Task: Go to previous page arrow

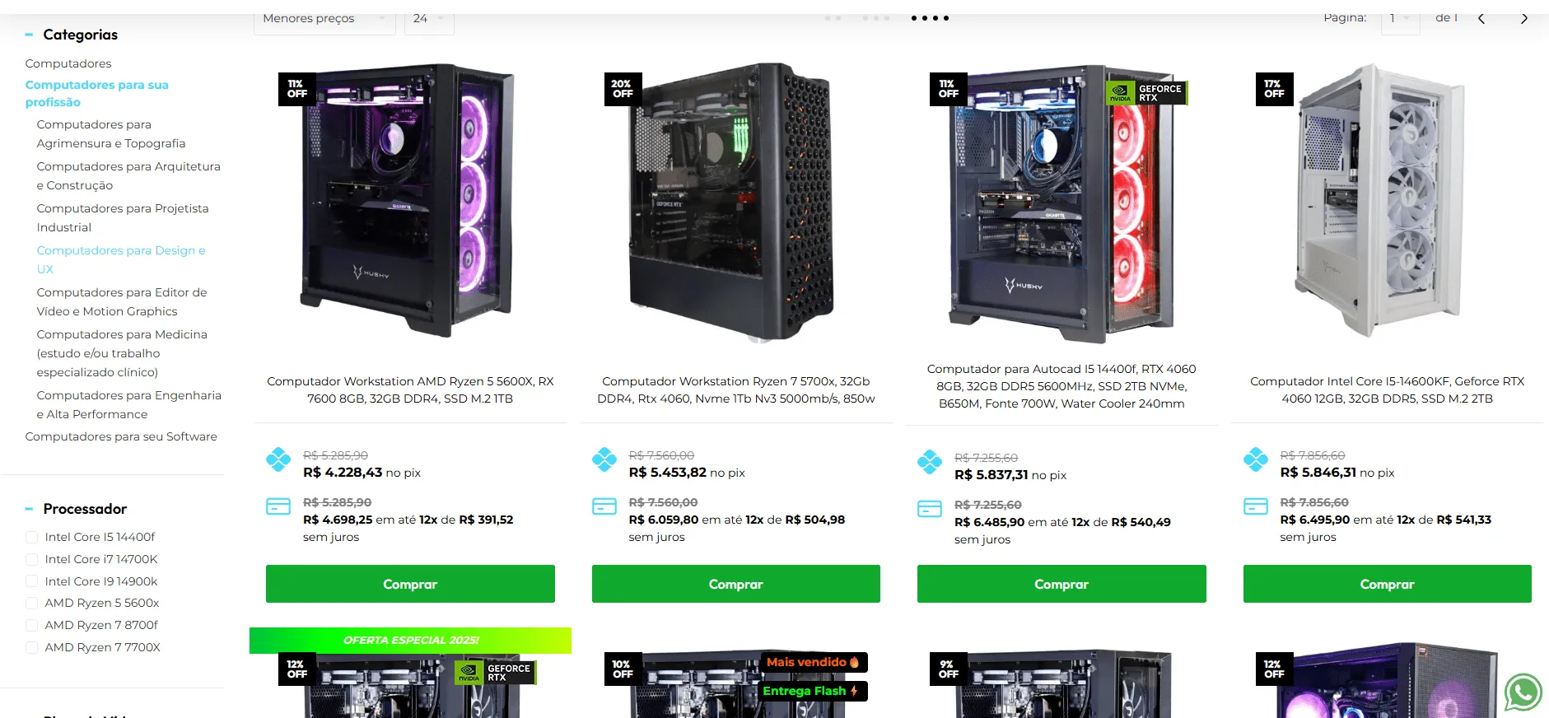Action: pos(1481,18)
